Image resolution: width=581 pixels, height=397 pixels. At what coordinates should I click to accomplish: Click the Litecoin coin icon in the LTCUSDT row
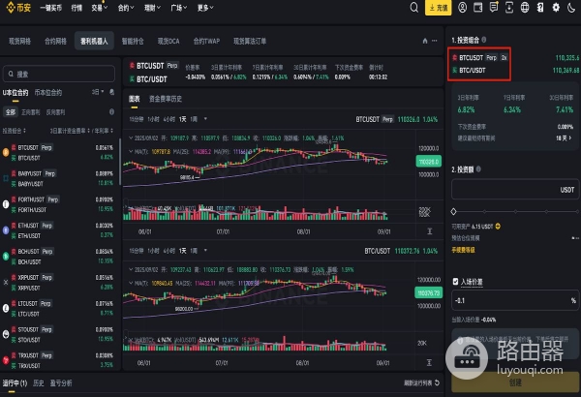coord(6,308)
